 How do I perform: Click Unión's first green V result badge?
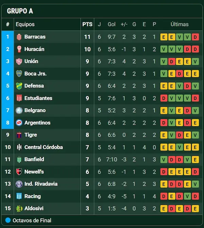tap(164, 61)
